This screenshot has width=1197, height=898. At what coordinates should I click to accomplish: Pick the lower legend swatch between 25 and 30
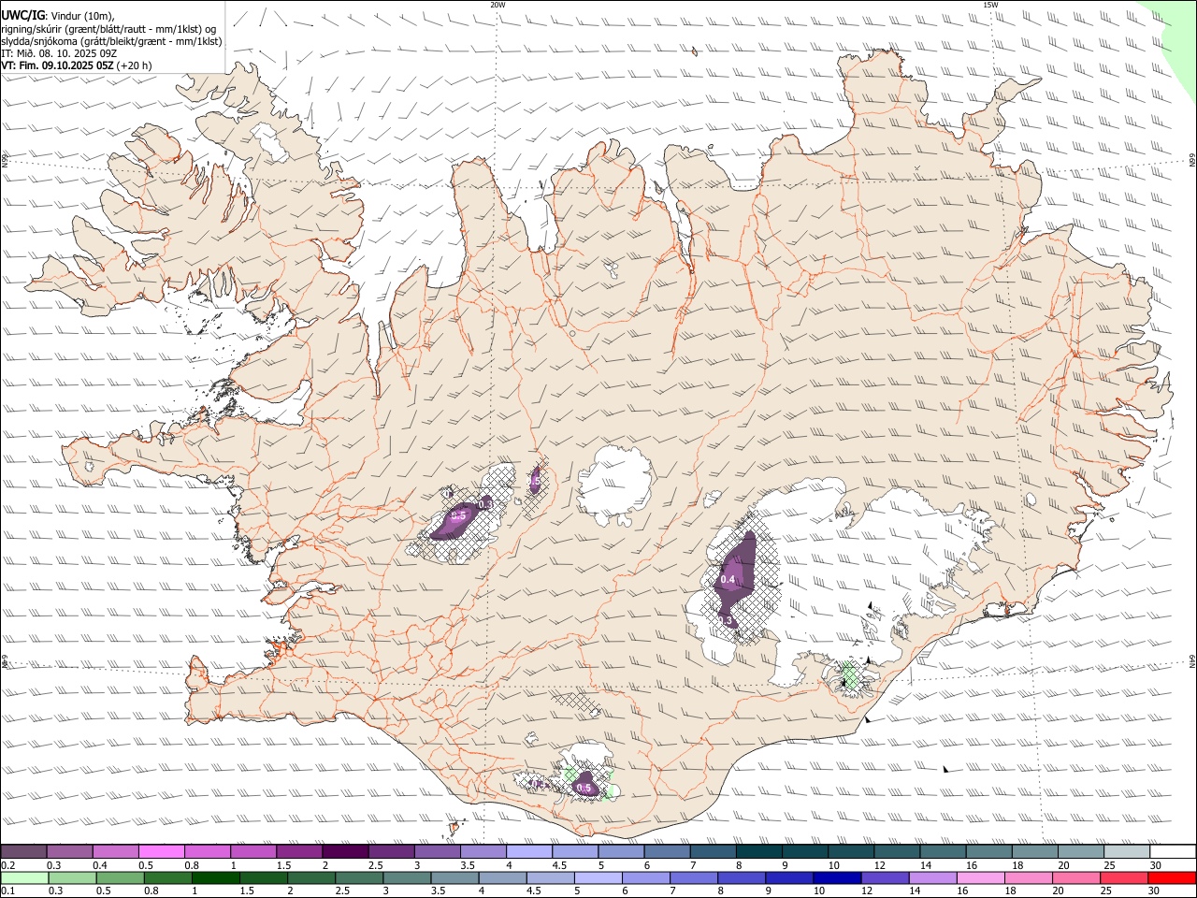click(1122, 877)
